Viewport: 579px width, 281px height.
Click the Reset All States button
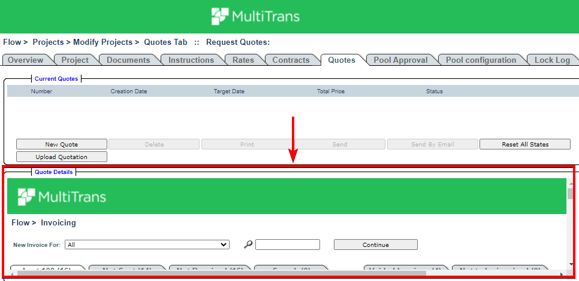[525, 144]
